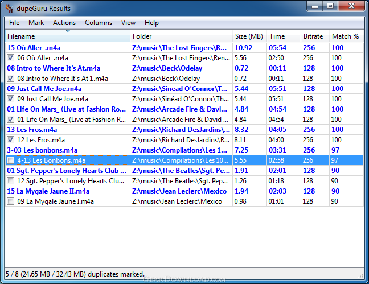Sort by Size (MB) column header
The width and height of the screenshot is (369, 284).
click(x=249, y=36)
